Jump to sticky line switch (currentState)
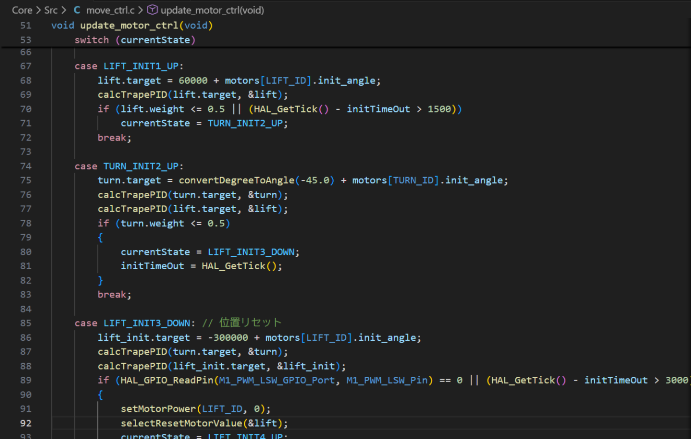The height and width of the screenshot is (439, 691). click(x=135, y=40)
